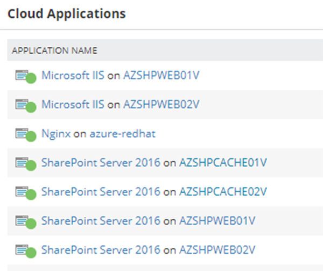Open AZSHPWEB01V node link beside SharePoint Server 2016
This screenshot has height=271, width=323.
coord(217,221)
